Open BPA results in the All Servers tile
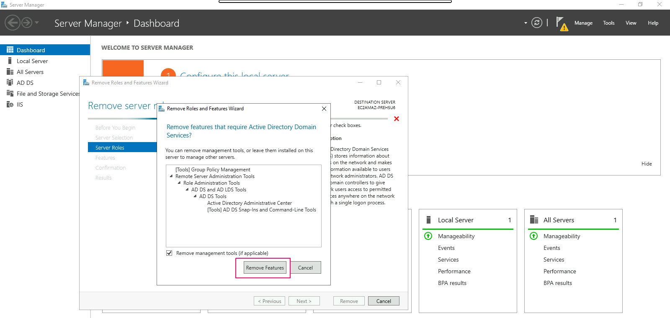This screenshot has width=670, height=318. coord(558,283)
